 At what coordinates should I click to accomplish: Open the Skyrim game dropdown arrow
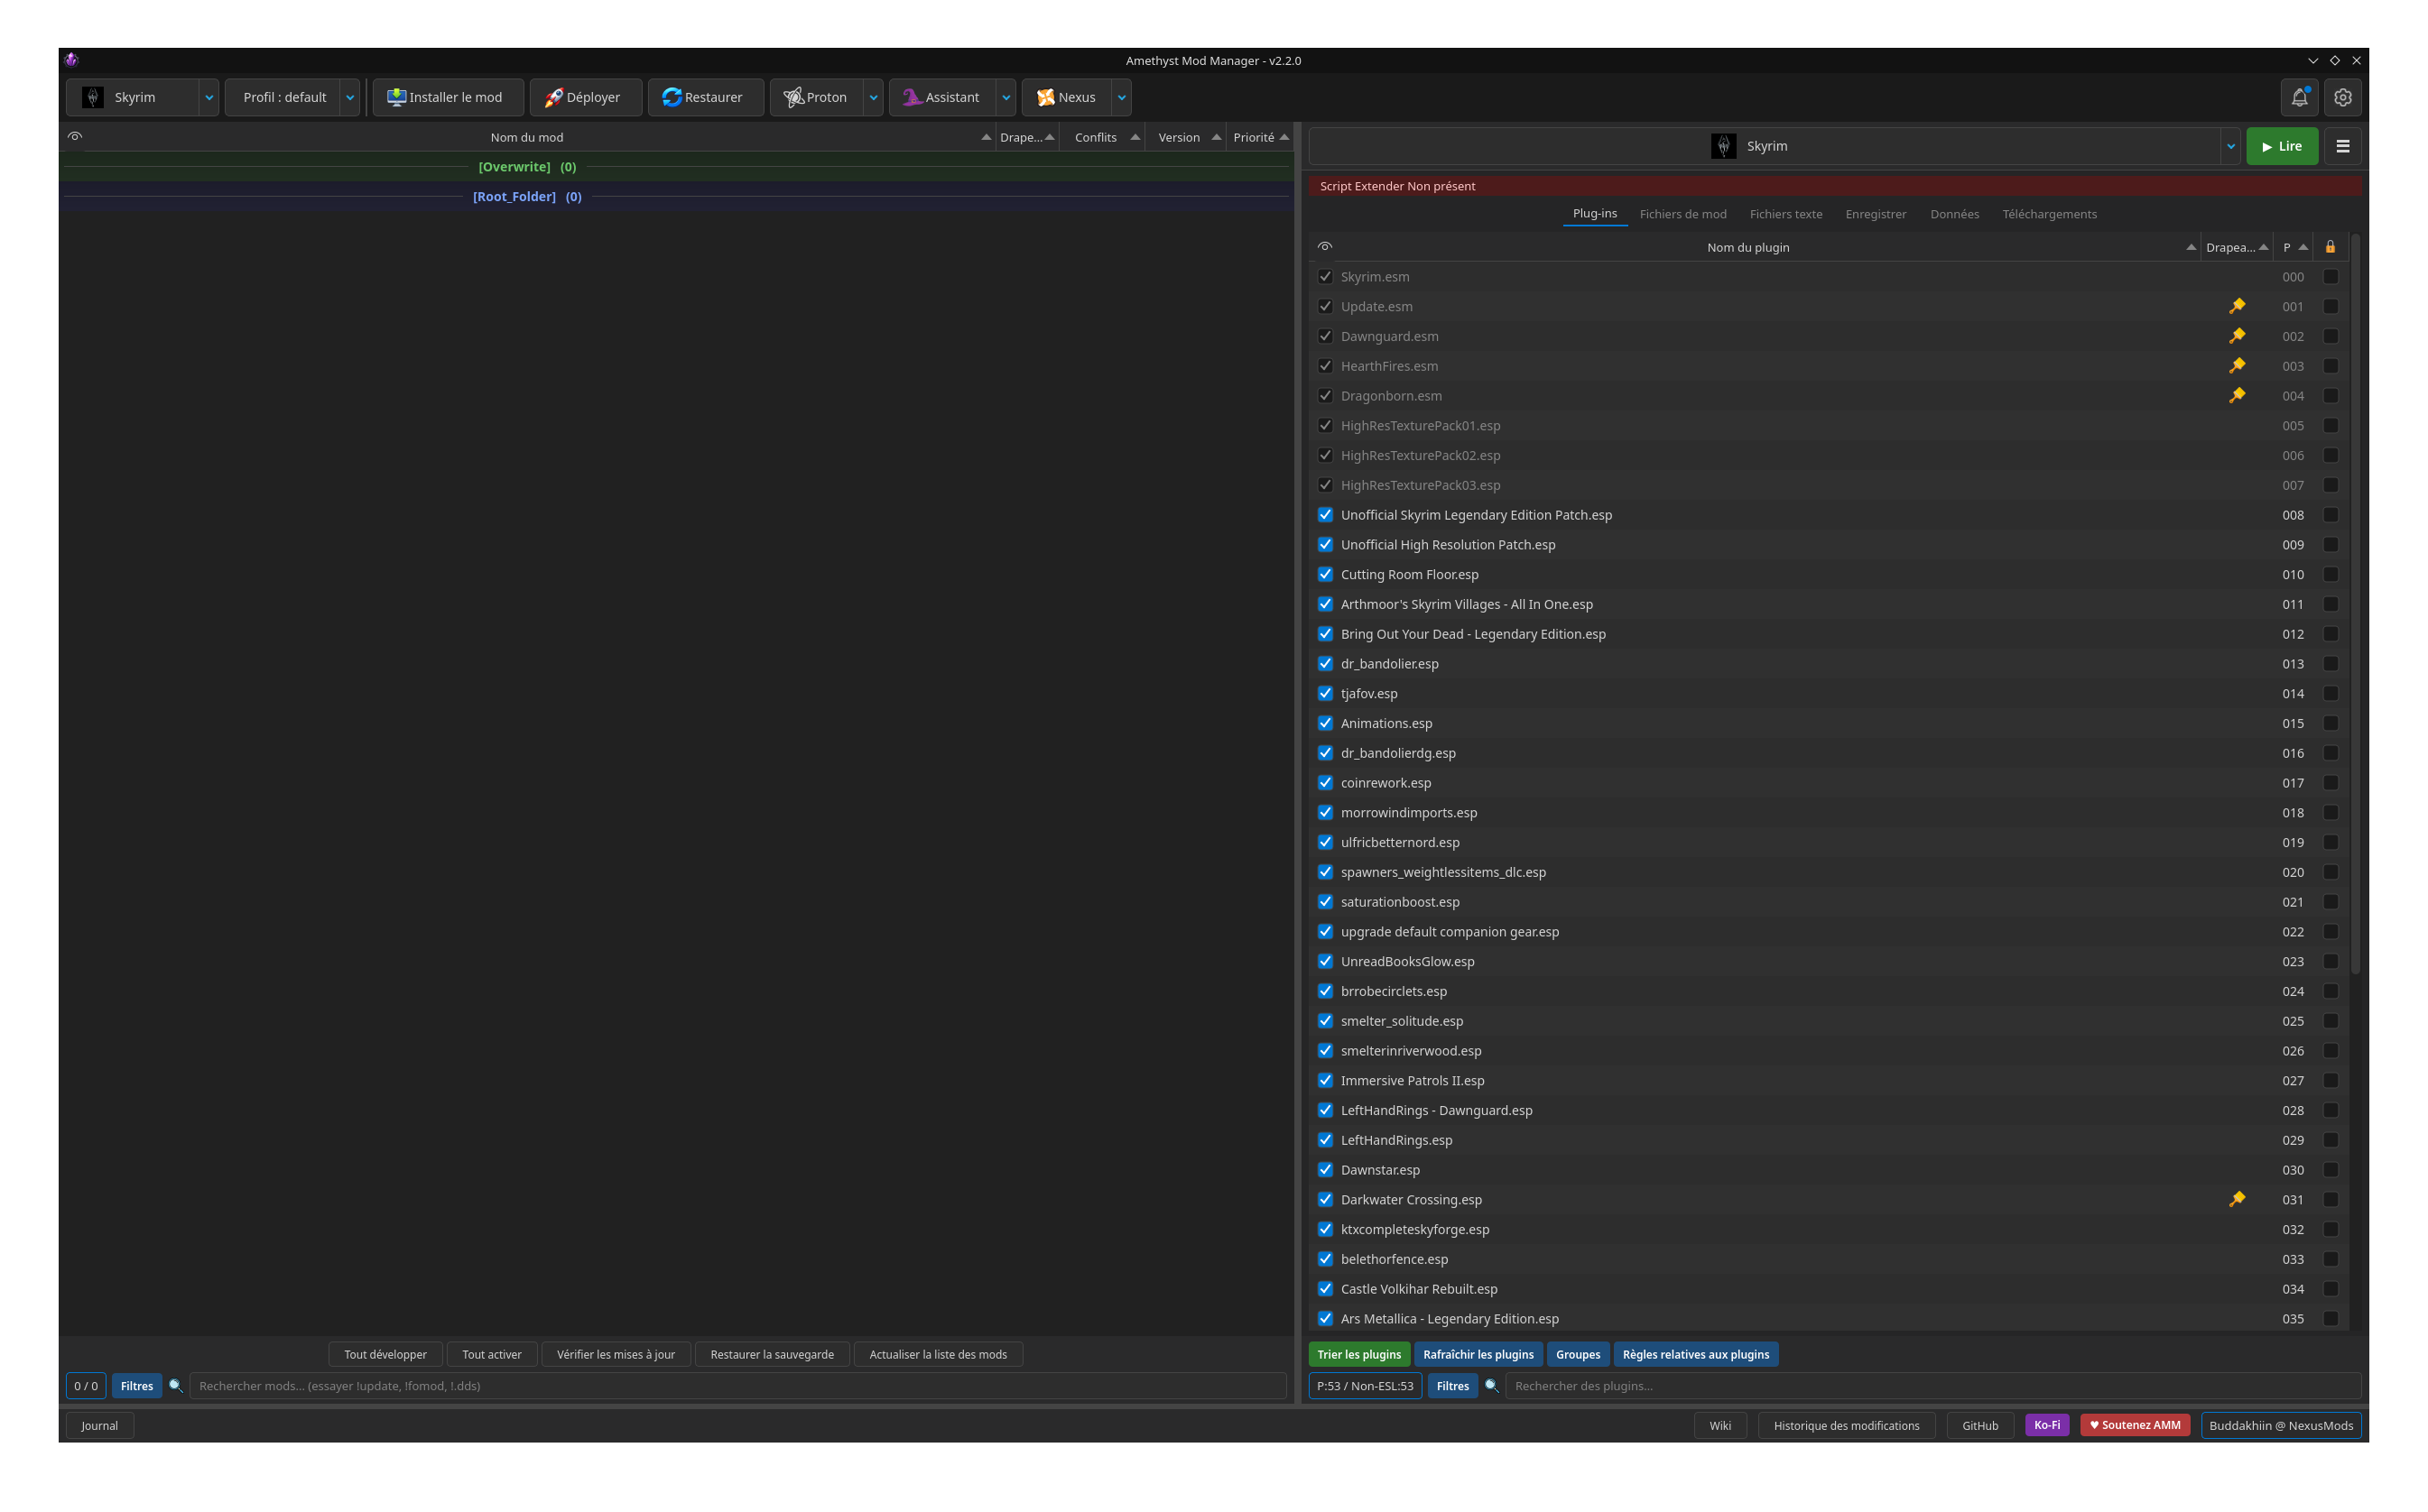pos(209,97)
